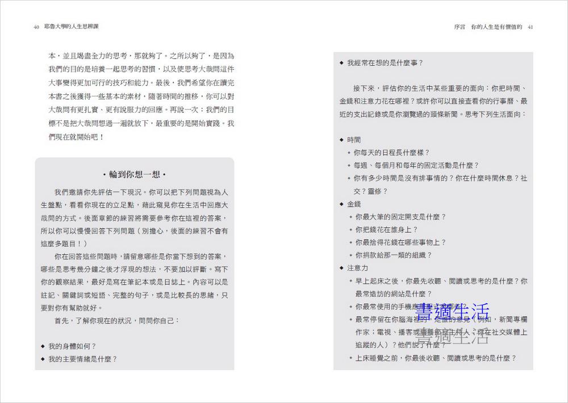
Task: Click the paragraph line starting '你在回答這些問題時'
Action: [x=141, y=257]
